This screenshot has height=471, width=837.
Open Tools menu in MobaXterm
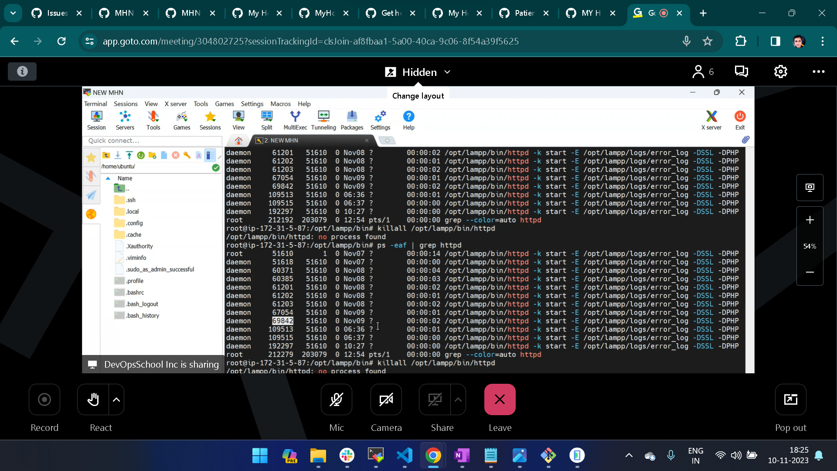[x=201, y=104]
